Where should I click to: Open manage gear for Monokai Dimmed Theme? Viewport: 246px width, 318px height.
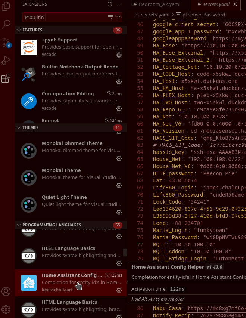tap(119, 158)
